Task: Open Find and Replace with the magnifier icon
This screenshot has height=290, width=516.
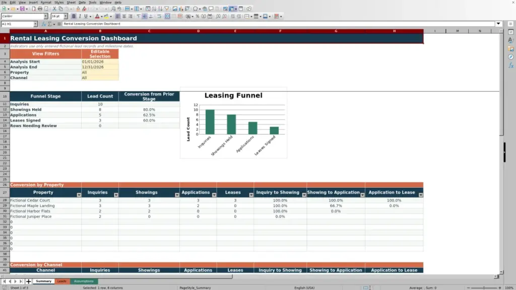Action: [113, 9]
